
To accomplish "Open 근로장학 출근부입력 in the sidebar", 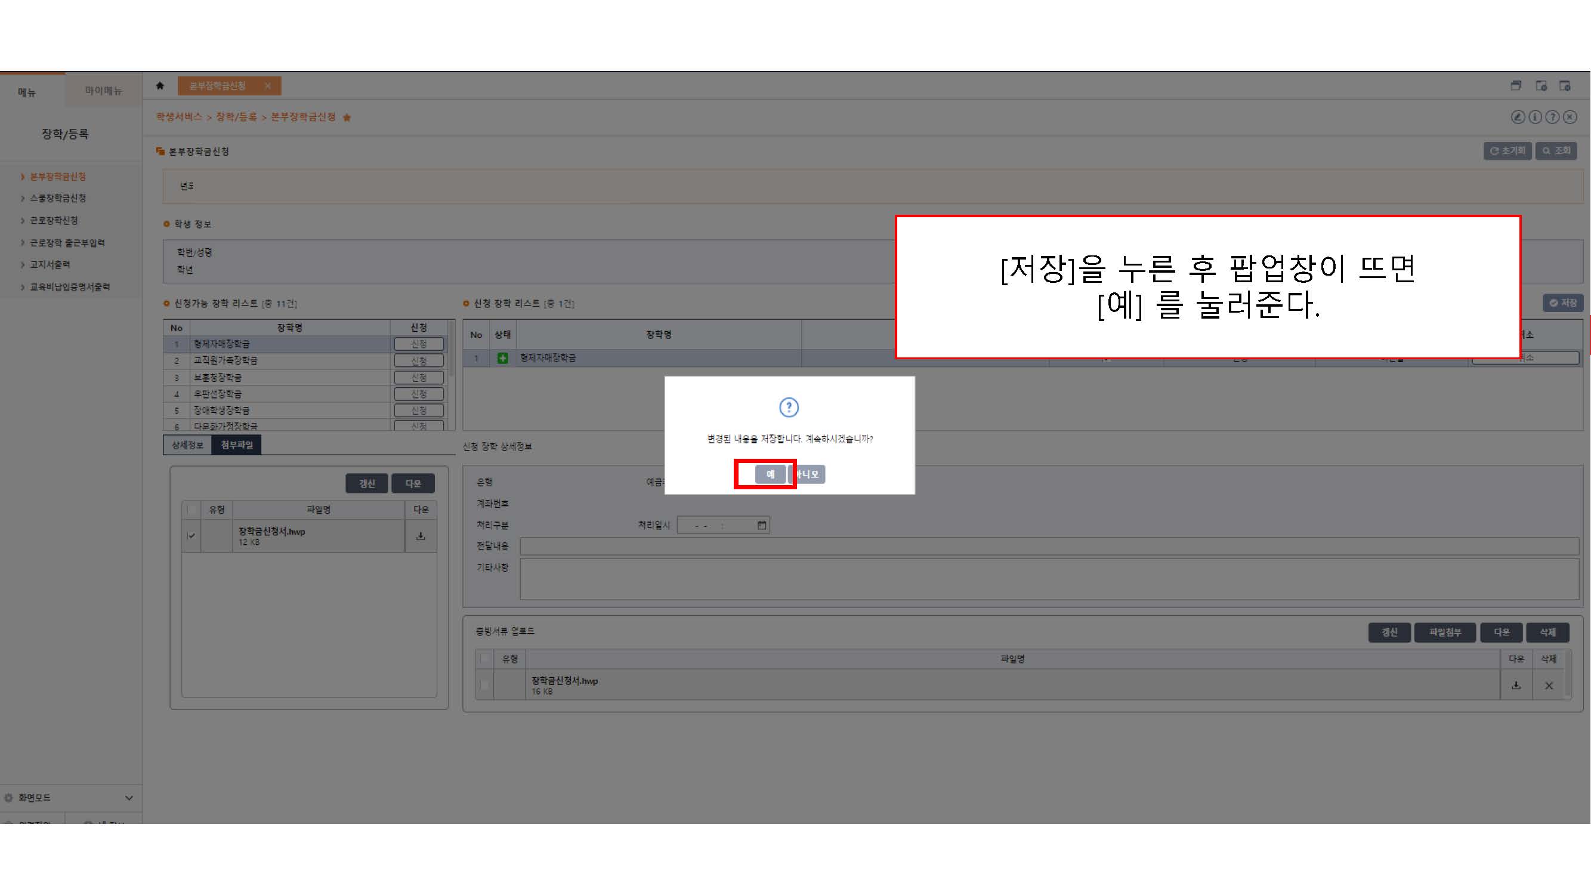I will (x=67, y=243).
